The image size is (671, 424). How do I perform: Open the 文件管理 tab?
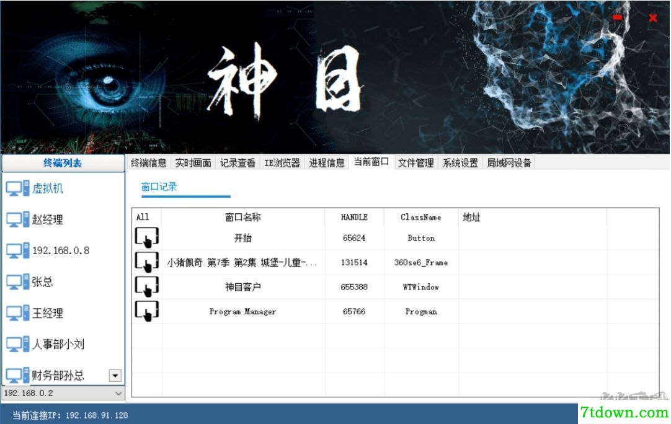tap(415, 162)
